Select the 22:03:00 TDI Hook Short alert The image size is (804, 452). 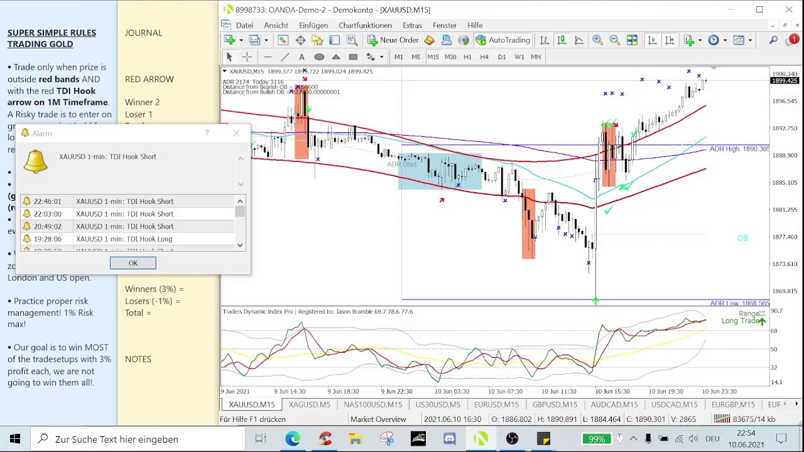point(128,213)
